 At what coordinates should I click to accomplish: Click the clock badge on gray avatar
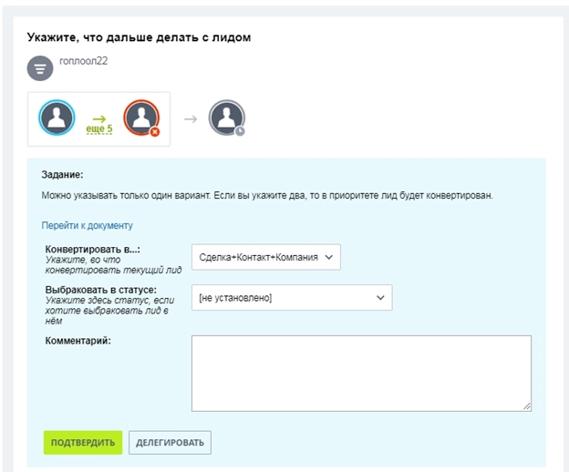[x=240, y=131]
